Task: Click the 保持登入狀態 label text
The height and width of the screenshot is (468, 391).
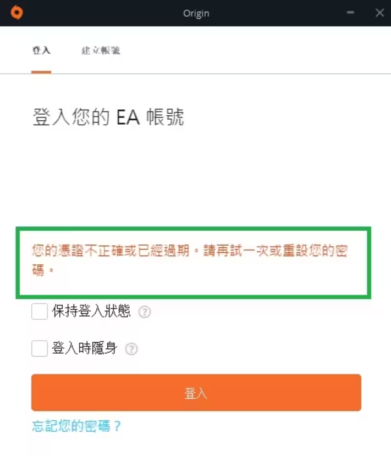Action: [91, 311]
